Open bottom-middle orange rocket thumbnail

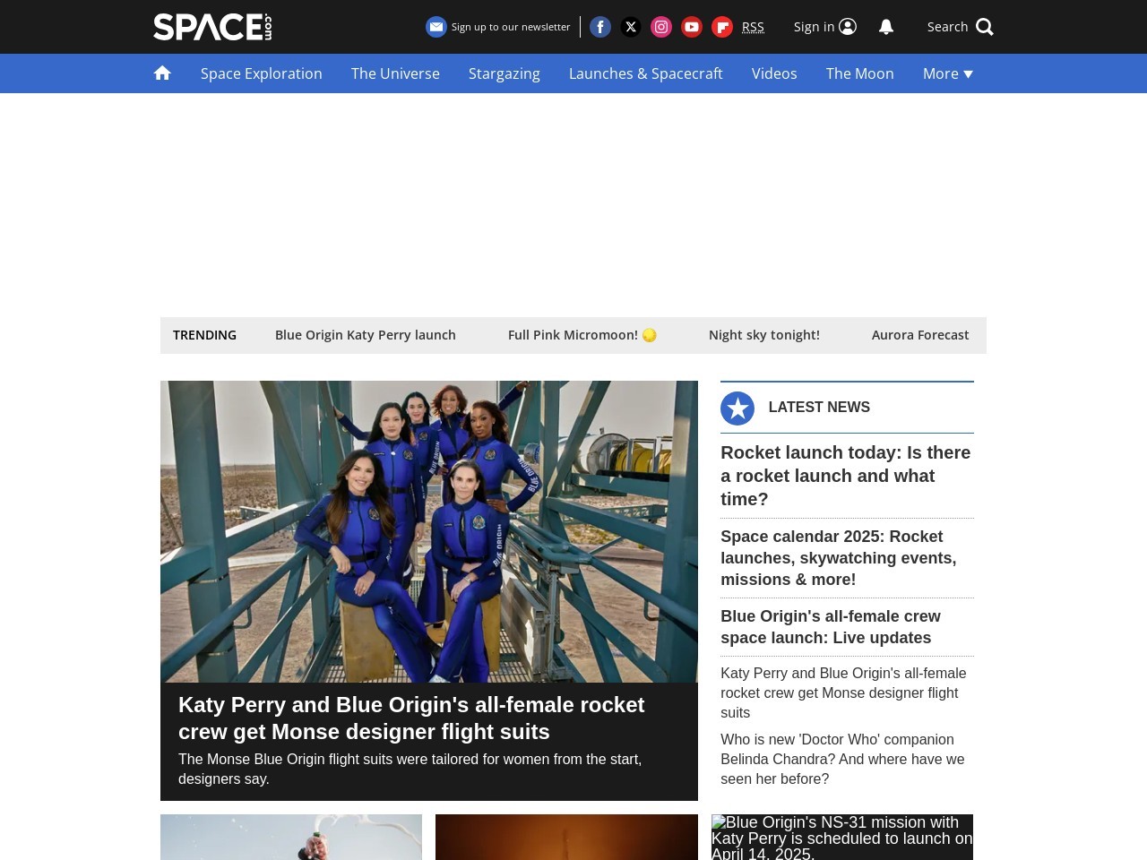coord(566,837)
